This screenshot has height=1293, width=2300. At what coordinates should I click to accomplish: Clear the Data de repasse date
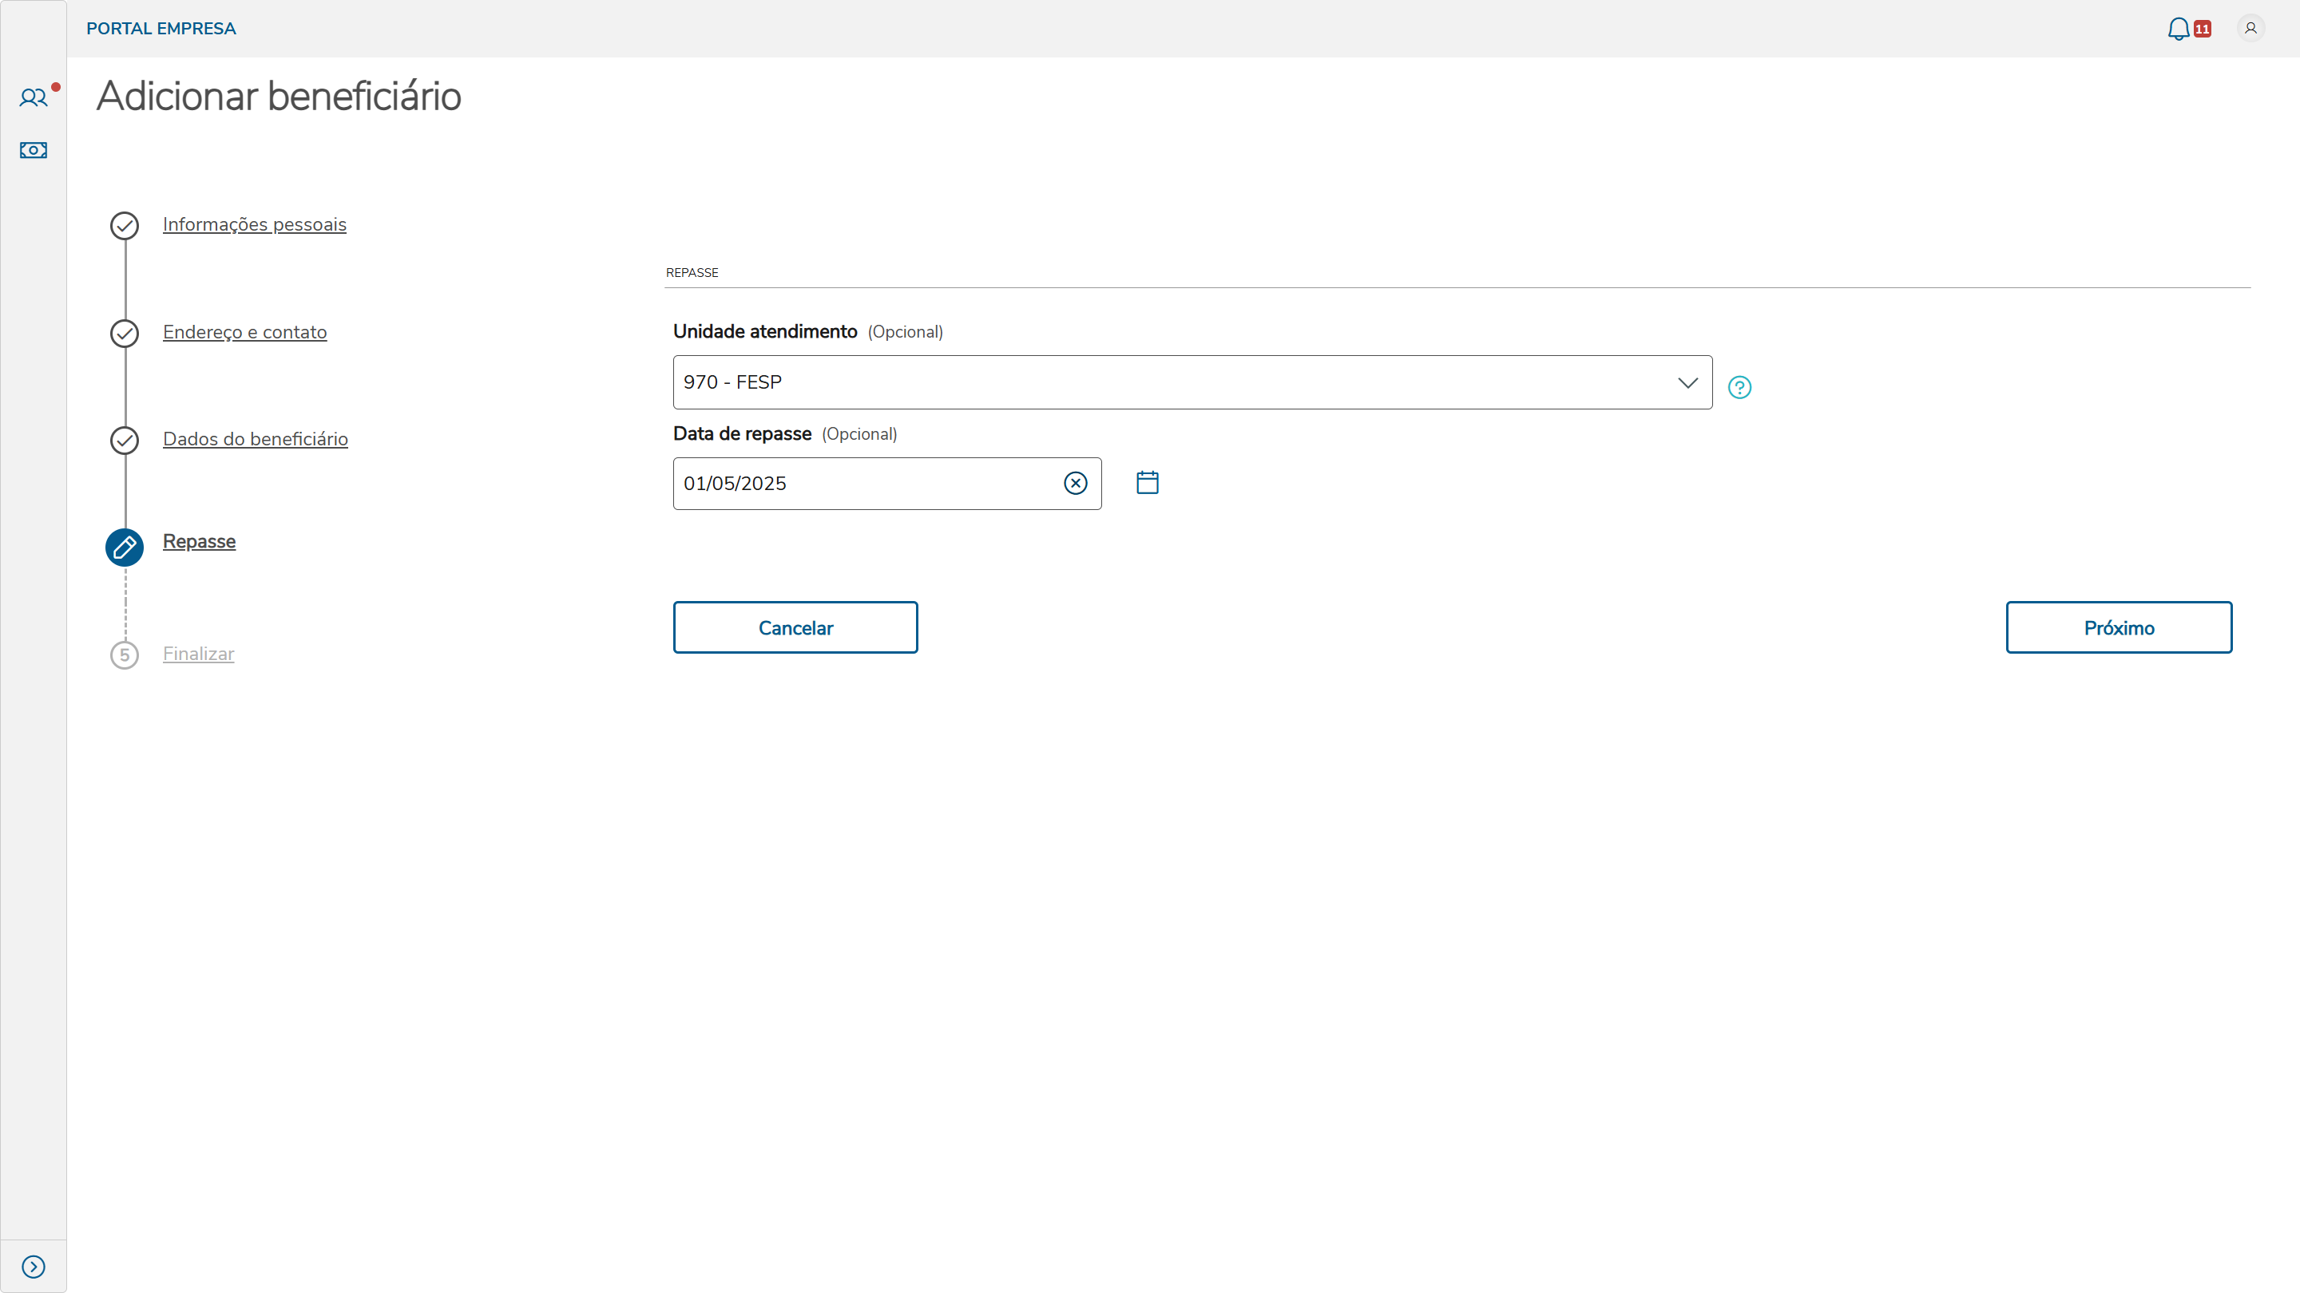click(x=1075, y=484)
